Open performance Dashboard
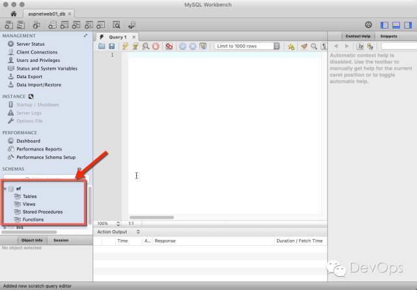This screenshot has width=417, height=290. click(x=28, y=141)
